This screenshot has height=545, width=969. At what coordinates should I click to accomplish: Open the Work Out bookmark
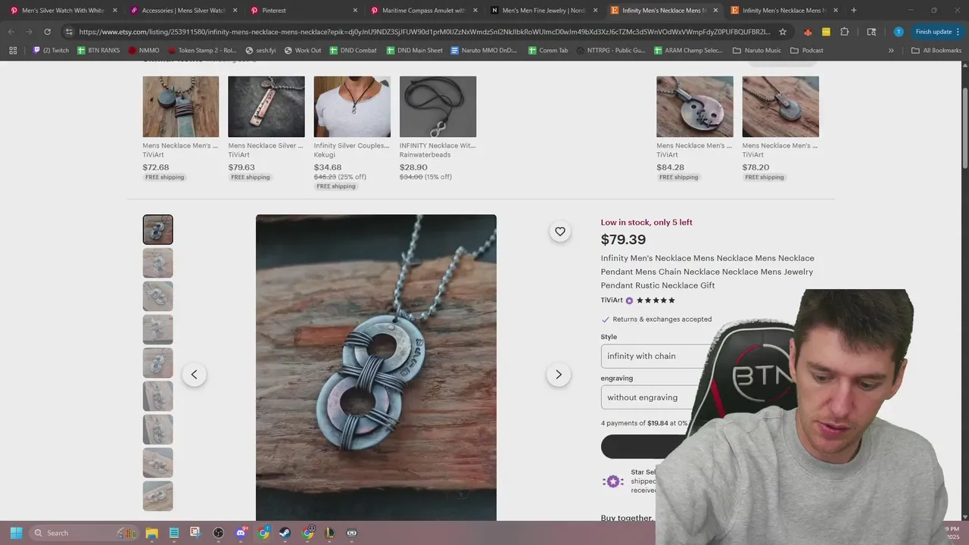[x=302, y=51]
